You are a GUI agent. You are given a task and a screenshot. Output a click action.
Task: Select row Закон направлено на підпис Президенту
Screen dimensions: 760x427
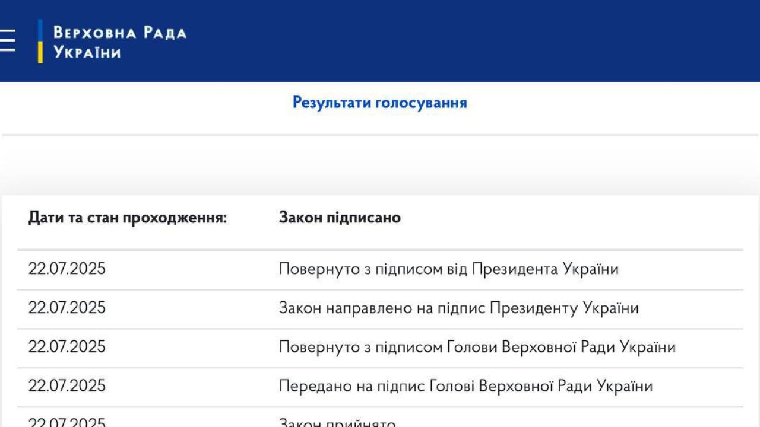point(458,308)
